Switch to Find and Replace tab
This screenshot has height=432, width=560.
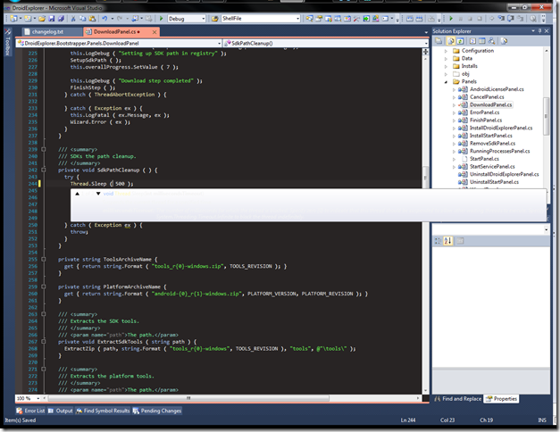pyautogui.click(x=462, y=399)
